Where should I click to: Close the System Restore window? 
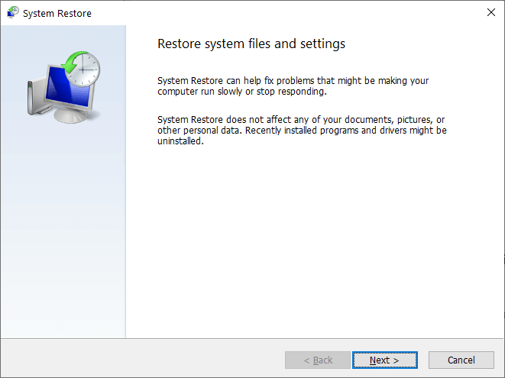click(489, 13)
